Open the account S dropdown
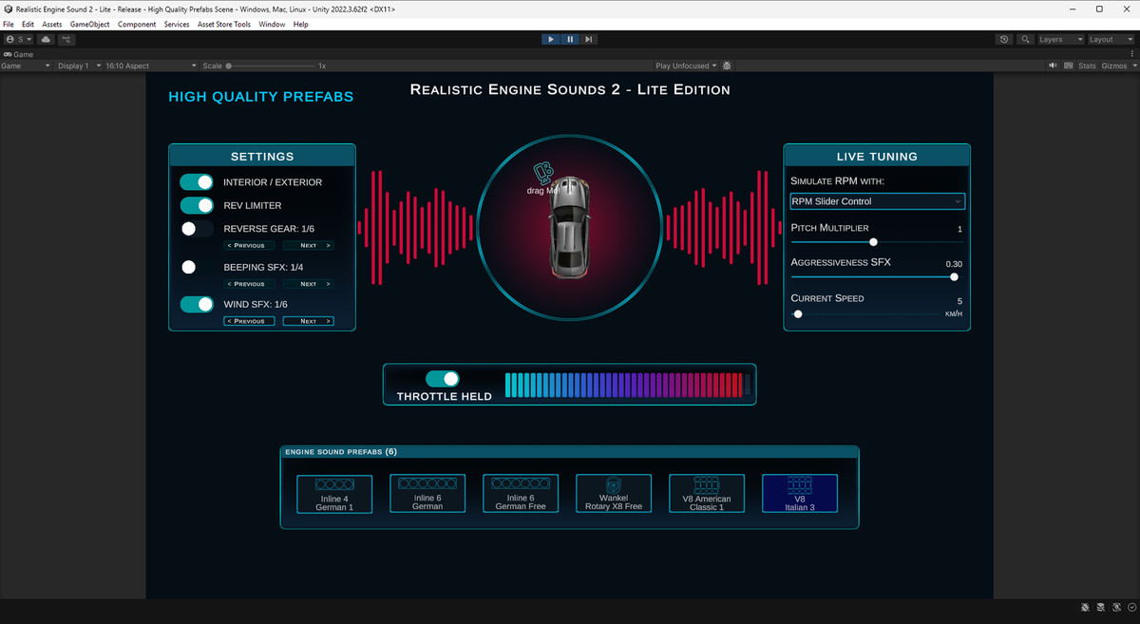The width and height of the screenshot is (1140, 624). (19, 39)
